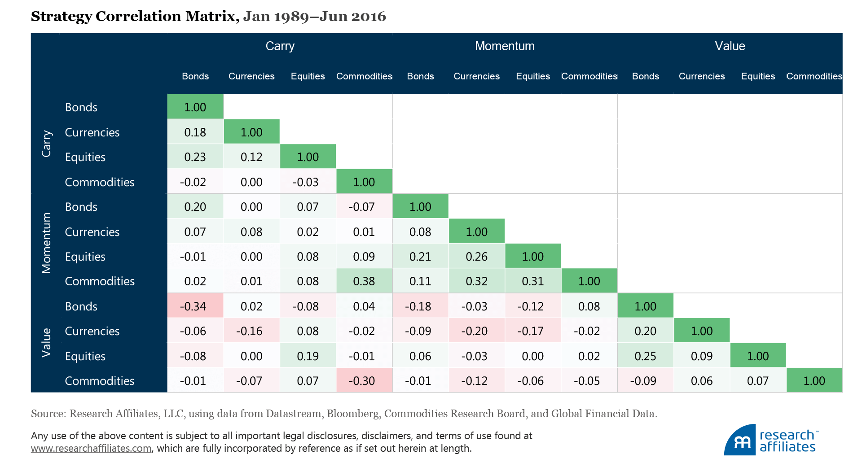Click the Momentum column group header
The width and height of the screenshot is (862, 467).
click(505, 46)
